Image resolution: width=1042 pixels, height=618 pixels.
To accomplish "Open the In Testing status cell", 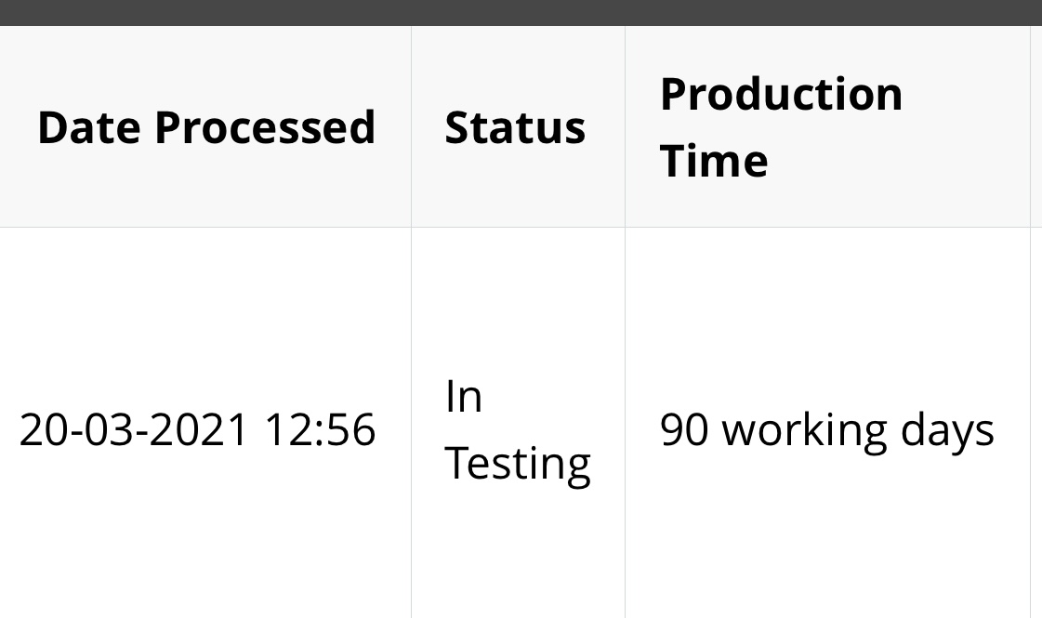I will click(x=518, y=429).
